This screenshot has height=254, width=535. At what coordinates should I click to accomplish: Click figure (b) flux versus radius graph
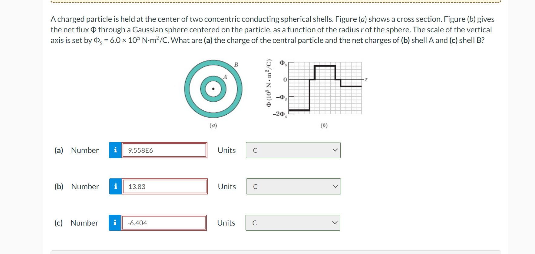click(x=324, y=88)
